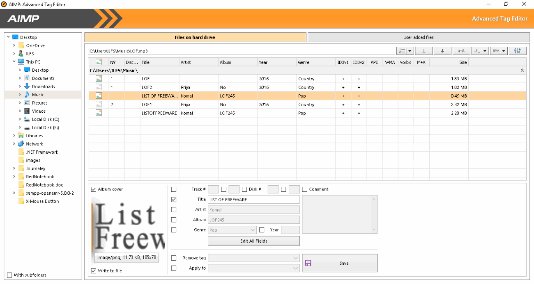Open the BPM toolbar dropdown

pyautogui.click(x=499, y=51)
